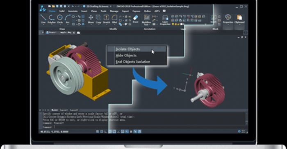Open the Solid ribbon tab
The image size is (287, 149).
[x=61, y=11]
